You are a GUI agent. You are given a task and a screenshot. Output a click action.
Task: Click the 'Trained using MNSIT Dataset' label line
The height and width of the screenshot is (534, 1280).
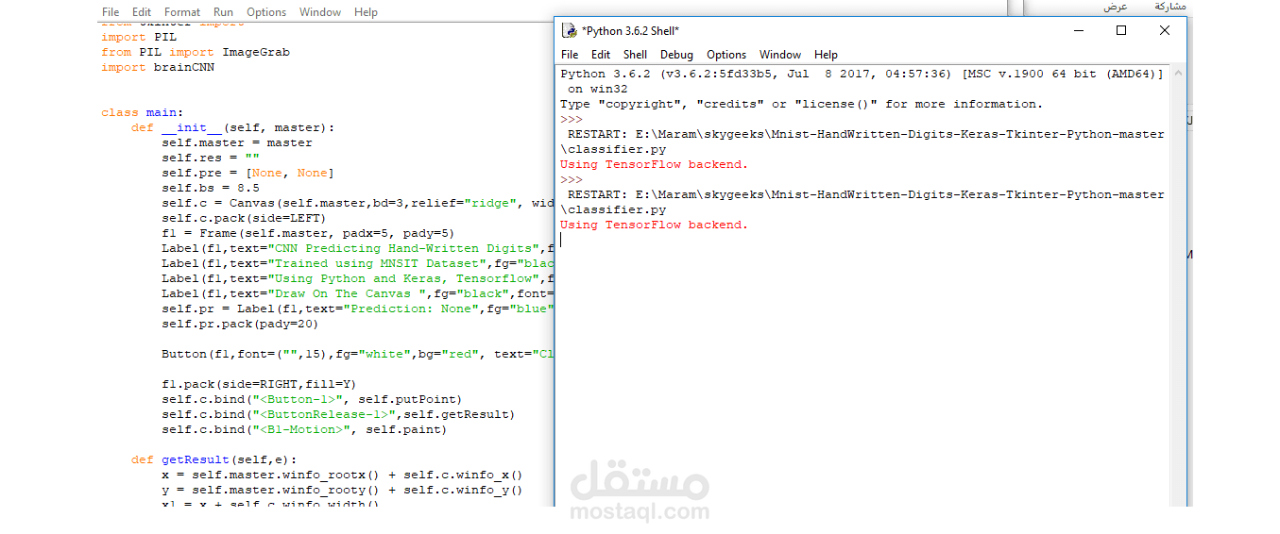tap(357, 263)
